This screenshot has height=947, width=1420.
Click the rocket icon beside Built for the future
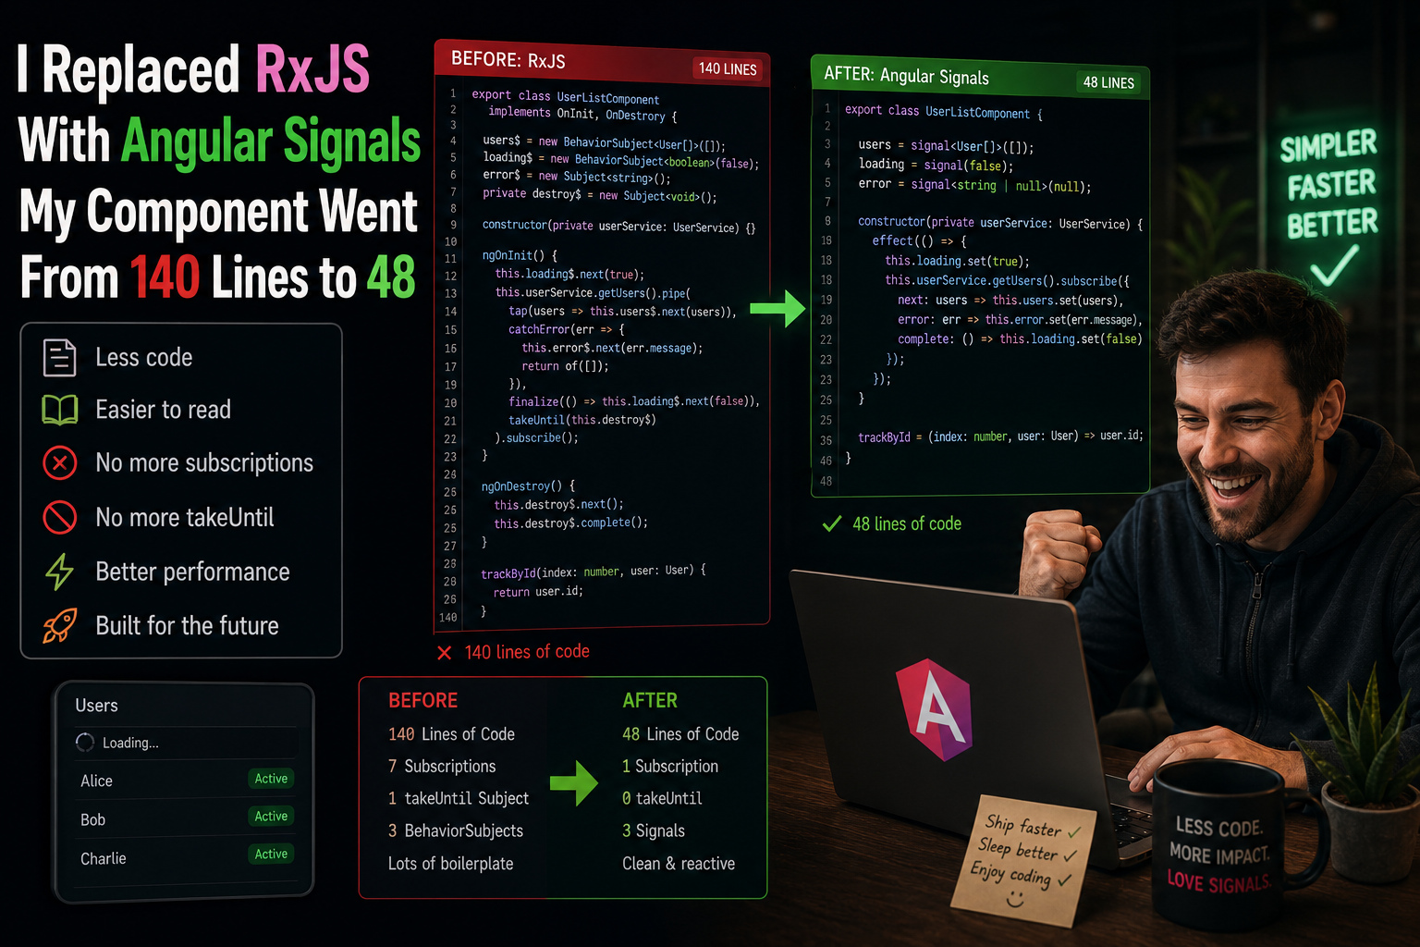[x=60, y=625]
